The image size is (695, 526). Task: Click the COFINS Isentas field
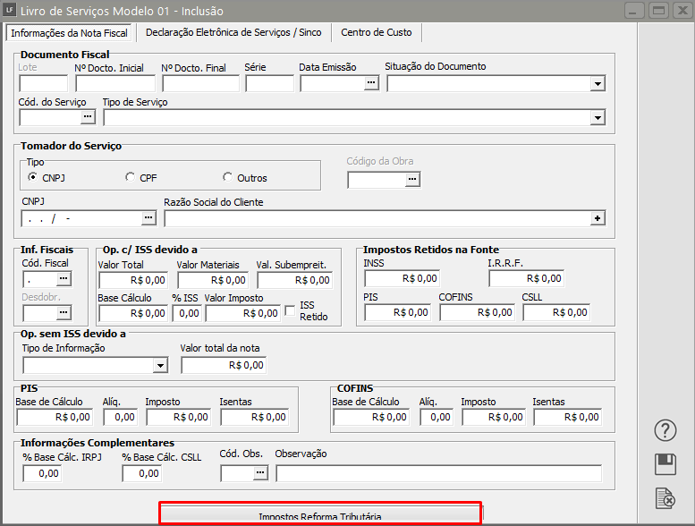[568, 417]
